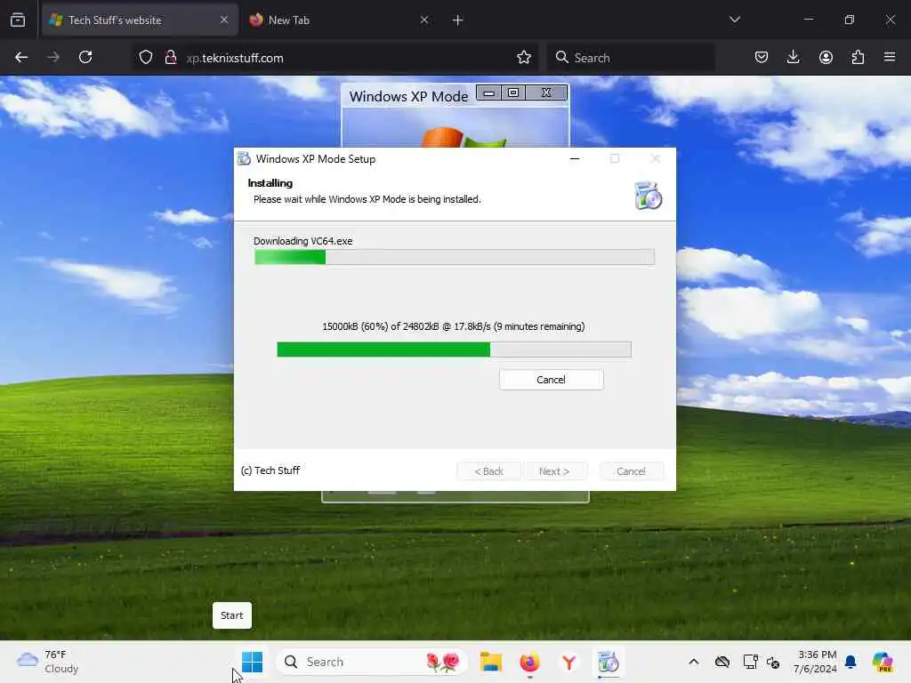Click the site security padlock icon
Viewport: 911px width, 683px height.
tap(170, 58)
